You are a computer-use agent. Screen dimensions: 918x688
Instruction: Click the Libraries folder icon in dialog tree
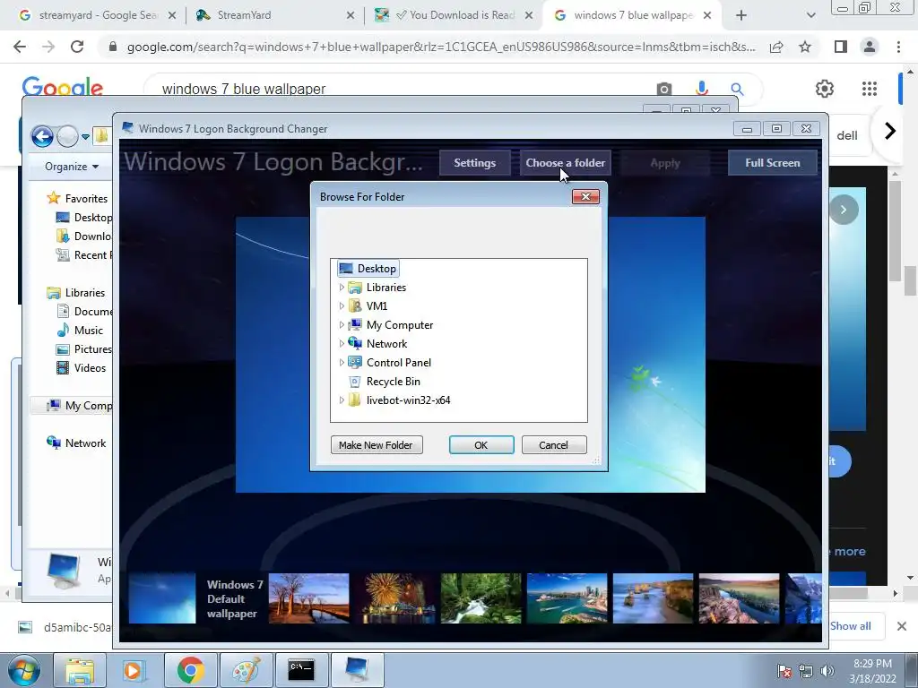[x=355, y=288]
